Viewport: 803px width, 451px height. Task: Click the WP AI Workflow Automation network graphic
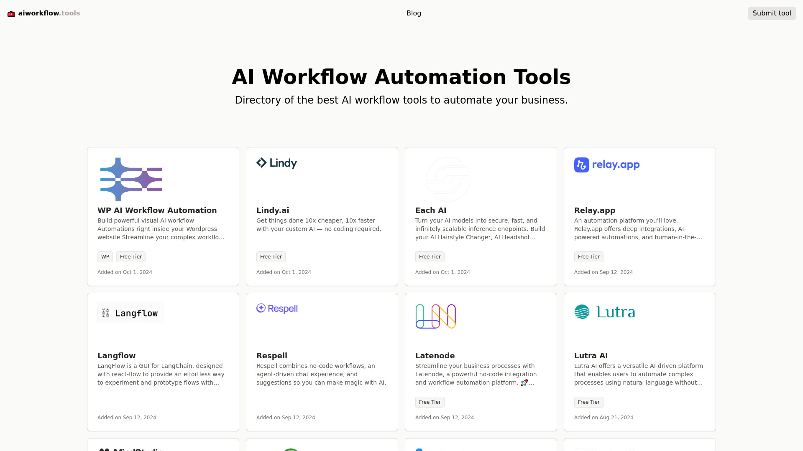coord(130,180)
